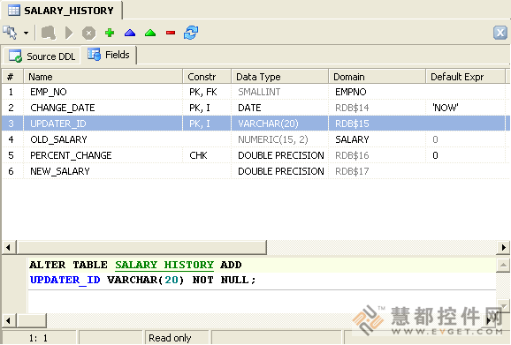Select the OLD_SALARY field row
511x345 pixels.
[255, 139]
